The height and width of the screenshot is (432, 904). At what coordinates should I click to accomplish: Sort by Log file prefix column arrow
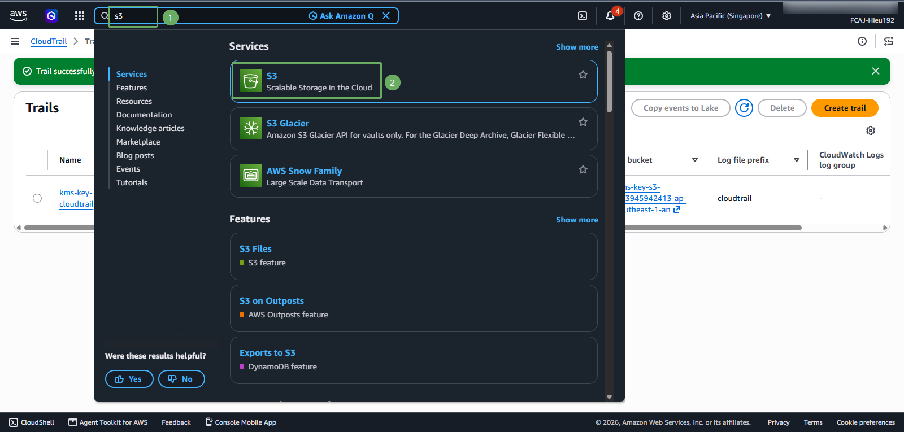click(x=797, y=160)
